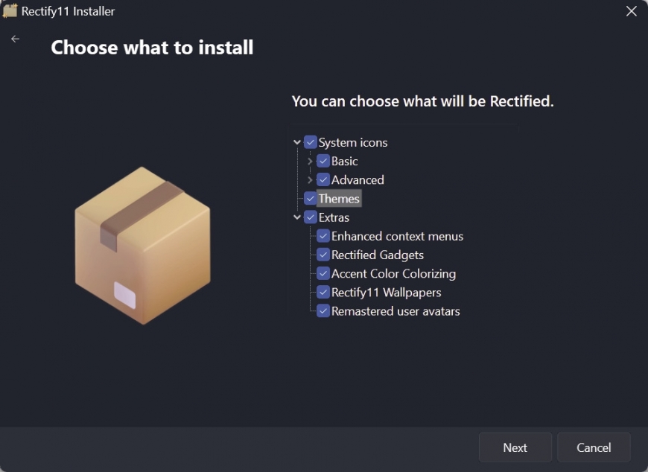The image size is (648, 472).
Task: Collapse the System icons tree node
Action: click(297, 142)
